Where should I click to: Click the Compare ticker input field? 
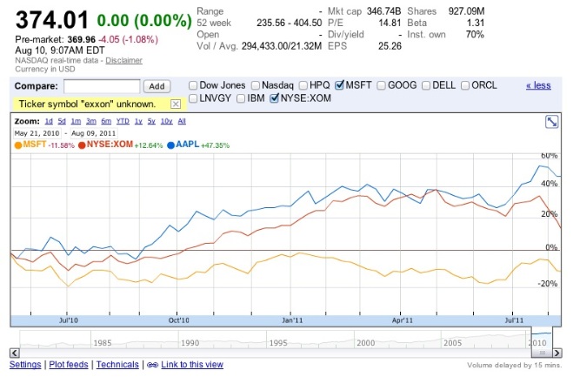[x=102, y=86]
